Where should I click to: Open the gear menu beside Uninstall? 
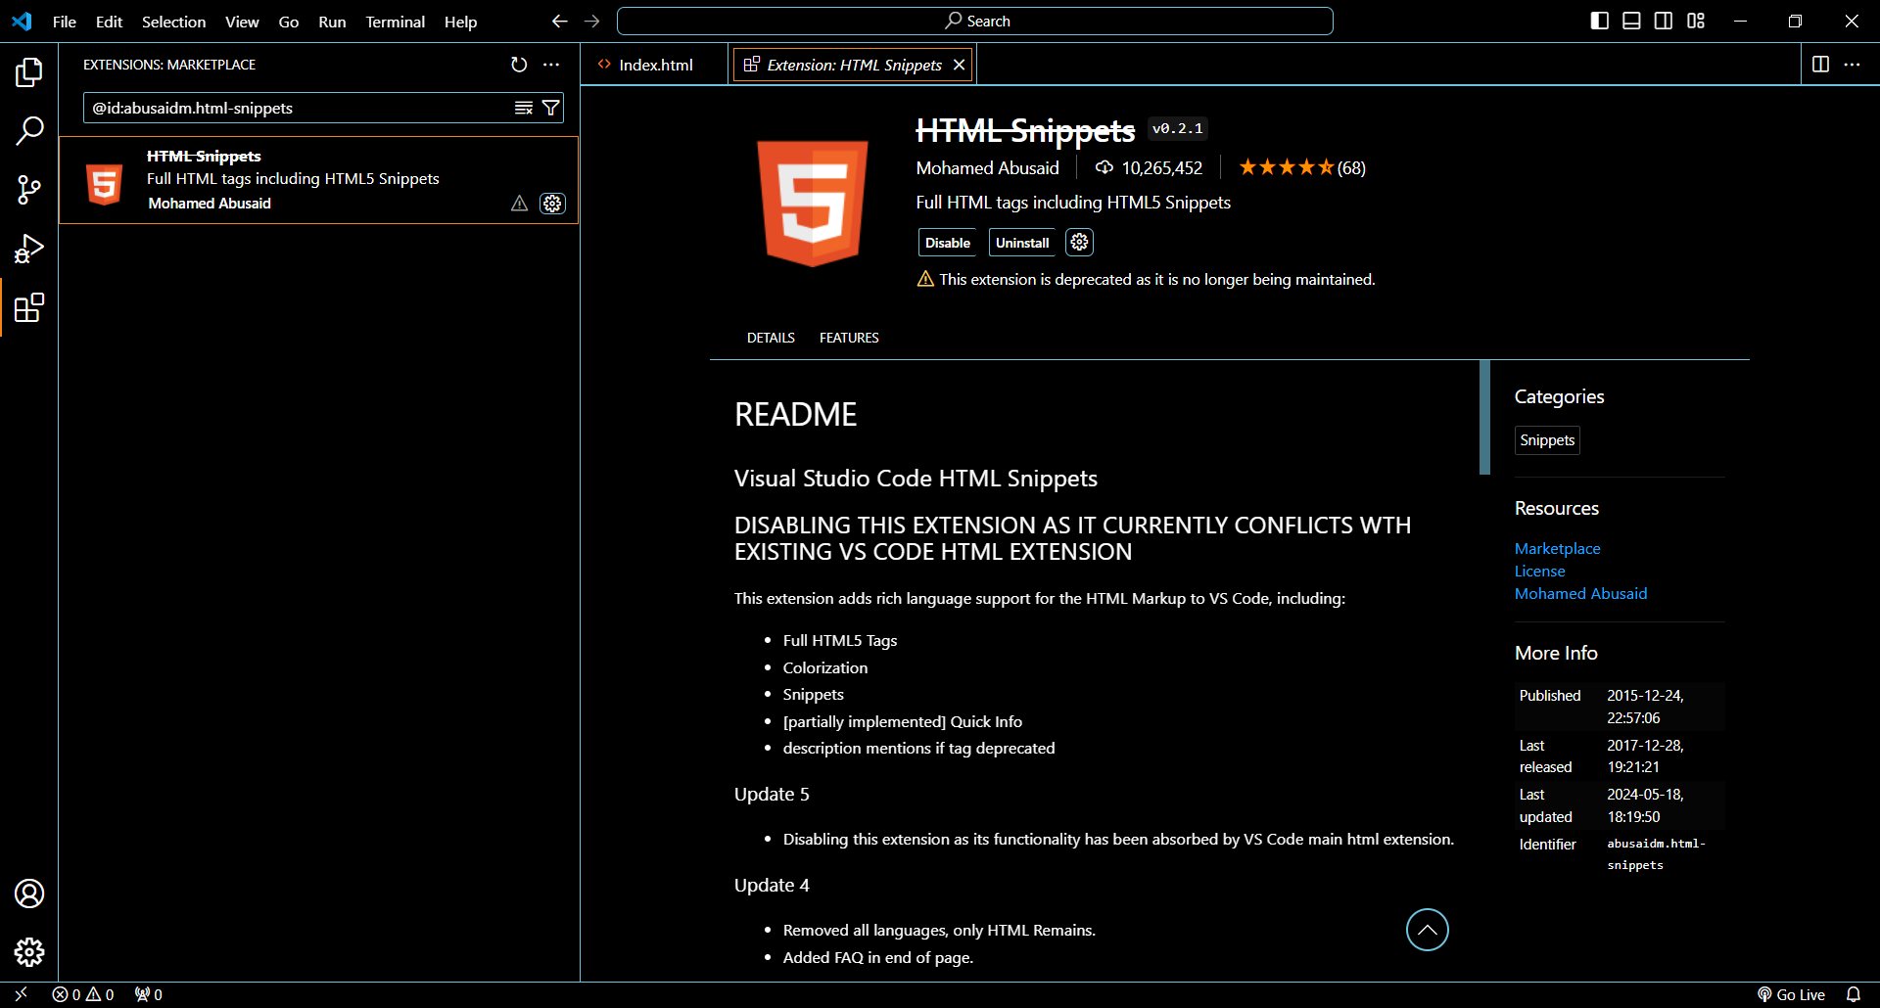point(1079,243)
